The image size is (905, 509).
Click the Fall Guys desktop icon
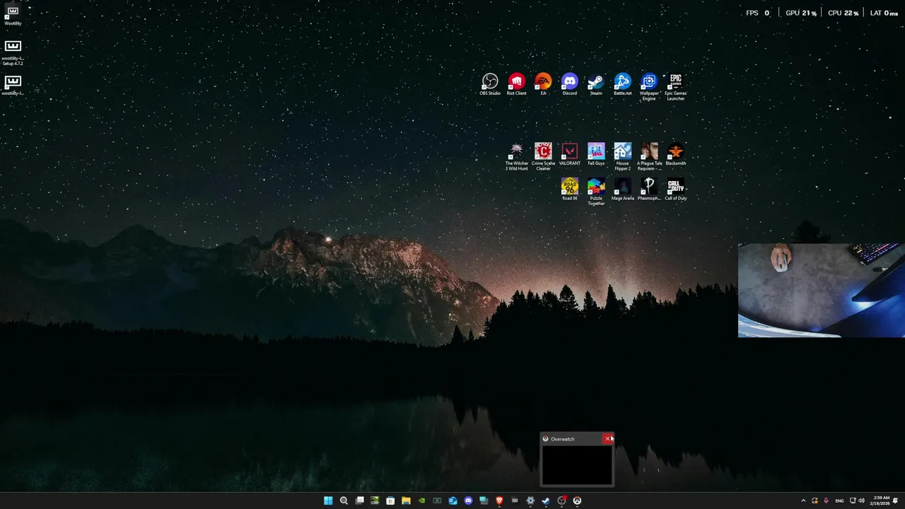coord(596,155)
